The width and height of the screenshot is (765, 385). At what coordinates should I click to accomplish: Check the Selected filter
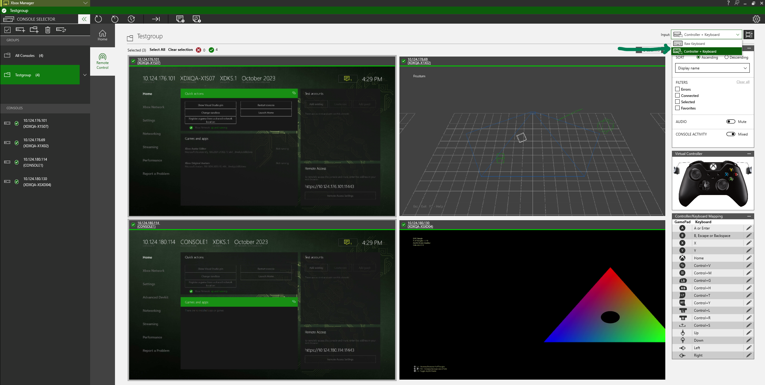[x=677, y=102]
